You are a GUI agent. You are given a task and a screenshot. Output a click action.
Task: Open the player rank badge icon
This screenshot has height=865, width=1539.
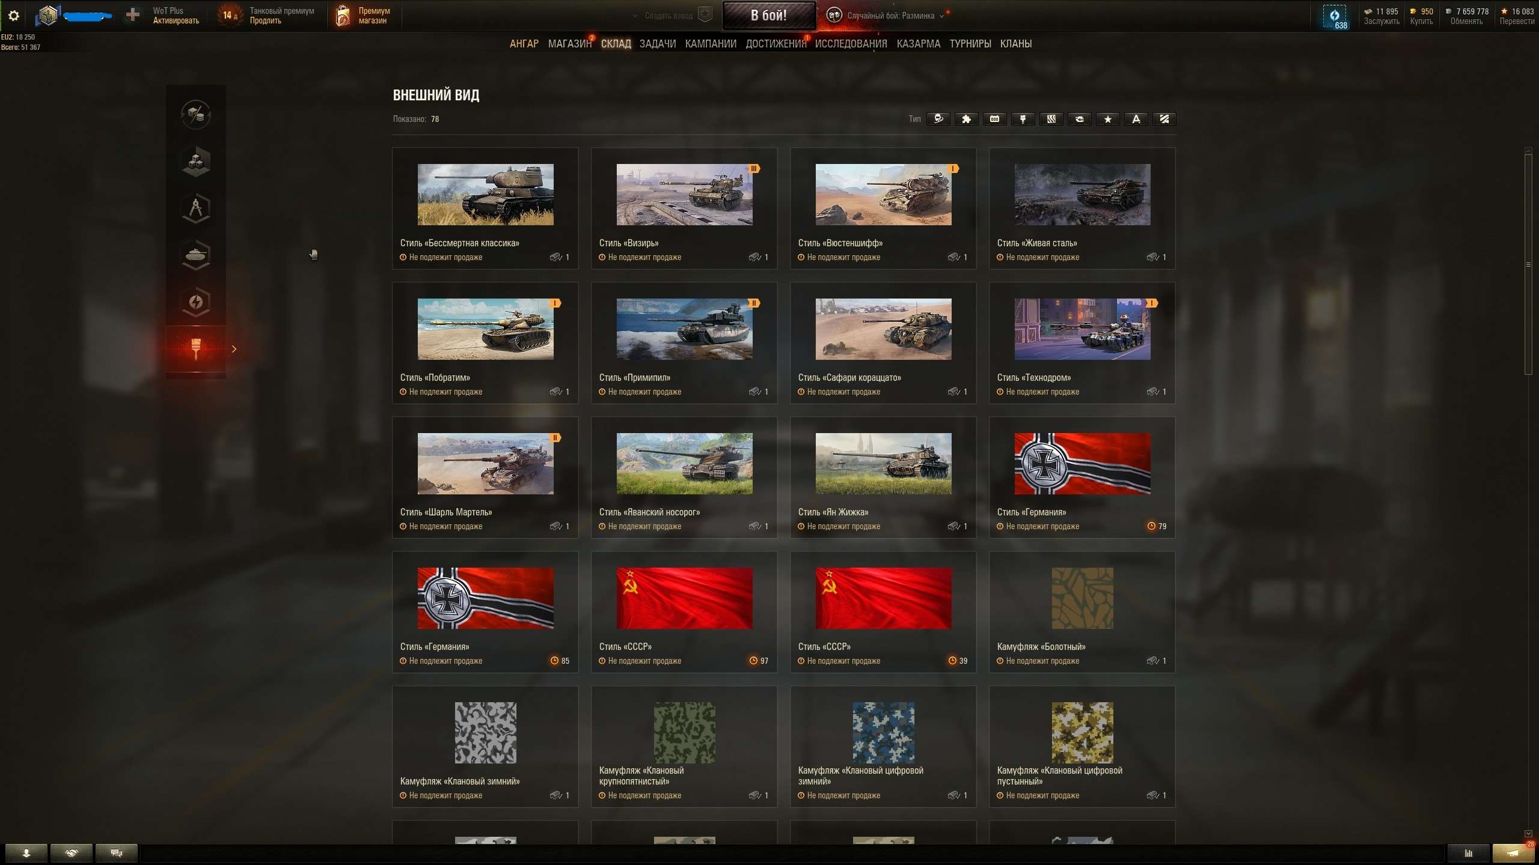[x=47, y=15]
